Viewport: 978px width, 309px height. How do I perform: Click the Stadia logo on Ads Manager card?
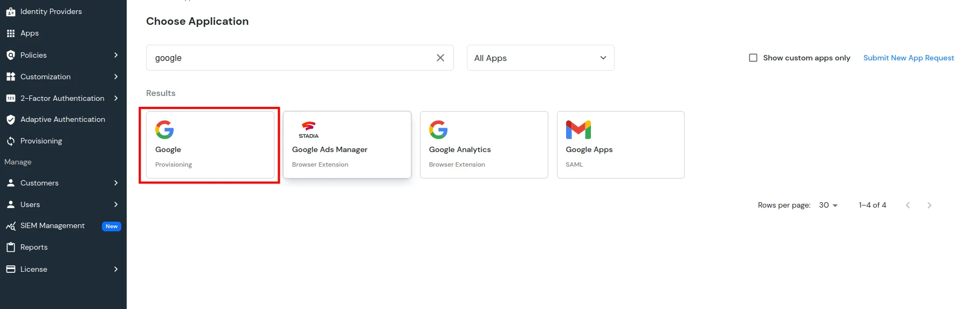pos(308,129)
